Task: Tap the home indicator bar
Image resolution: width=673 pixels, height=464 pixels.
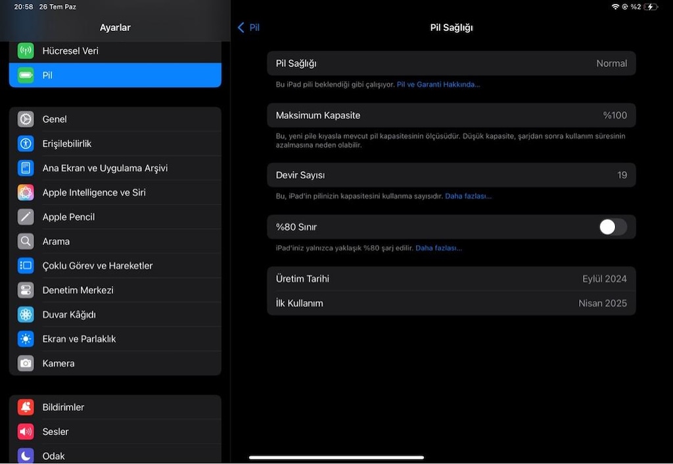Action: pyautogui.click(x=336, y=457)
